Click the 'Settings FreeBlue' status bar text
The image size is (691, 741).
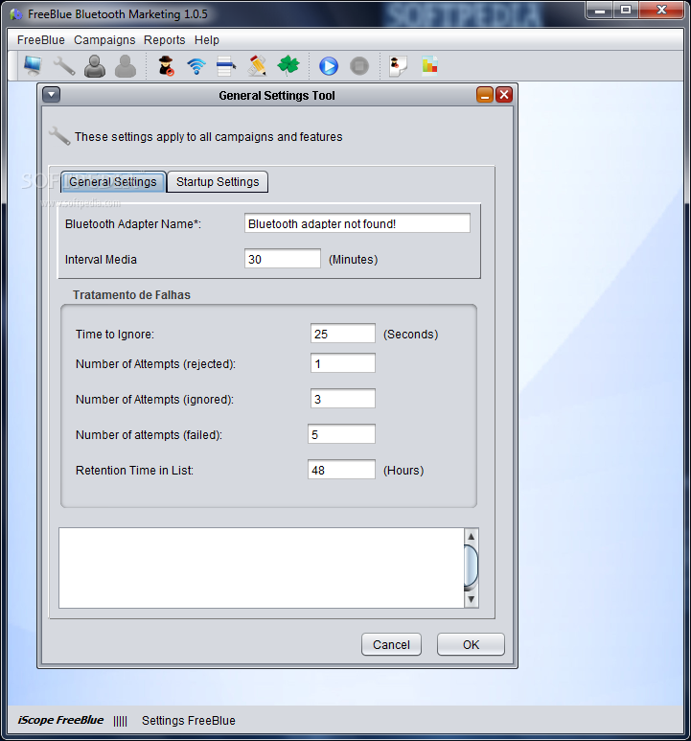pos(189,720)
